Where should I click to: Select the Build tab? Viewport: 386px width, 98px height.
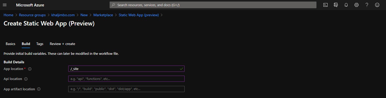point(26,44)
